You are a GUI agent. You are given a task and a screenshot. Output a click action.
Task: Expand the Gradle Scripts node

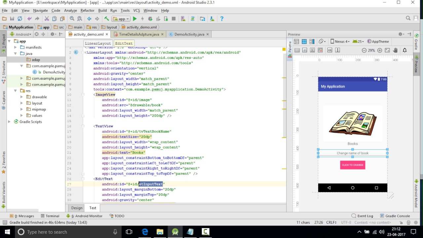[9, 122]
